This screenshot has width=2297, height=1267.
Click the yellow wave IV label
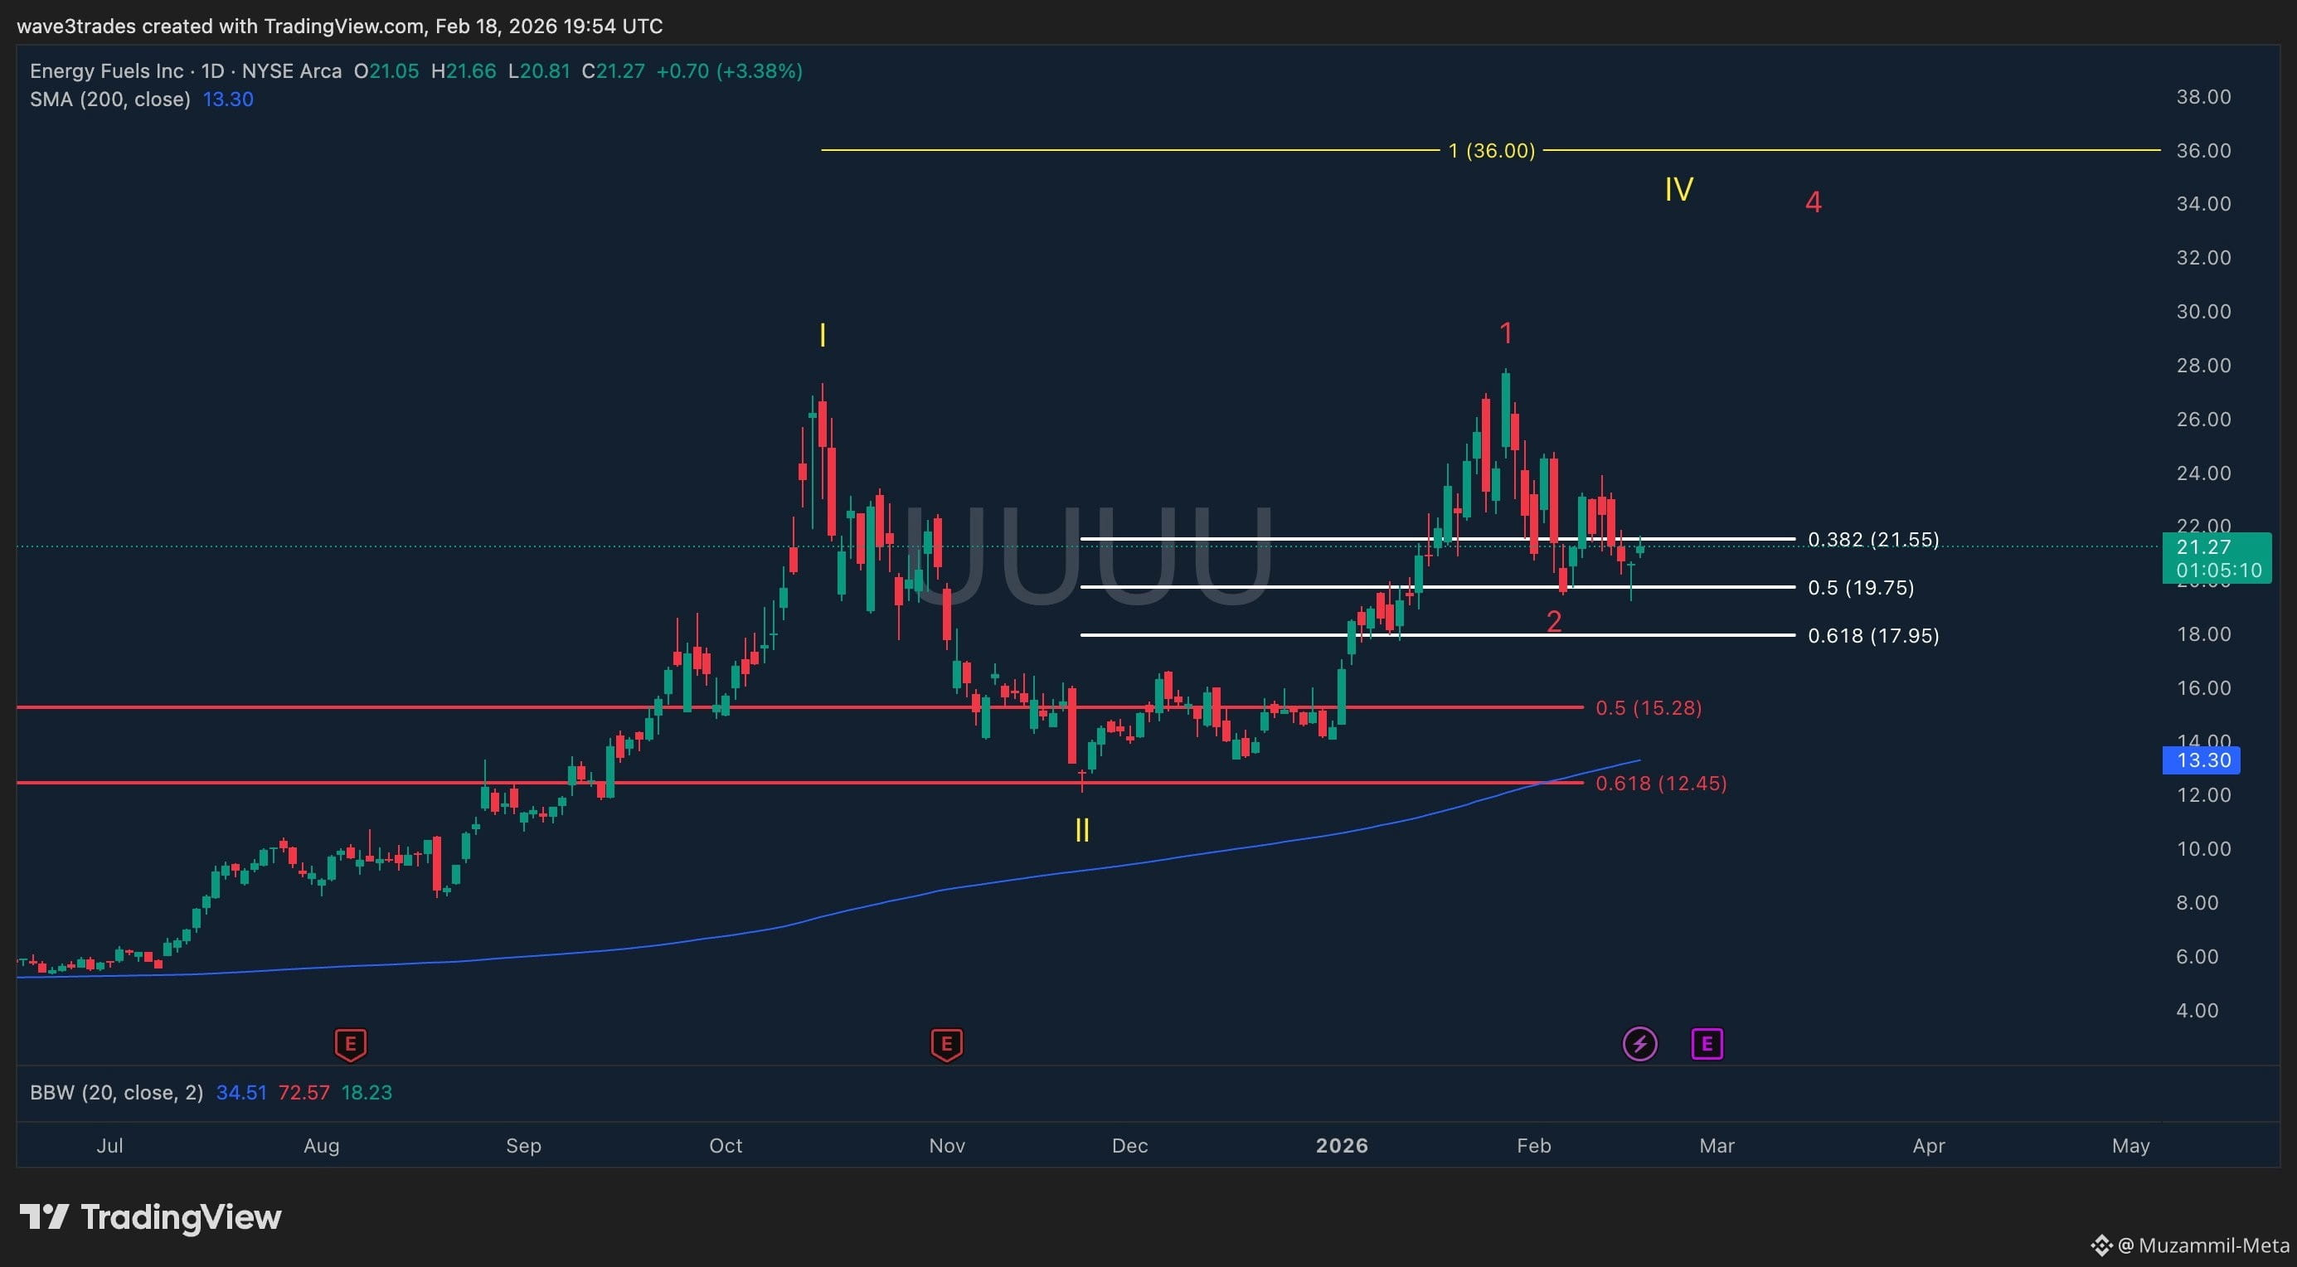click(1679, 189)
